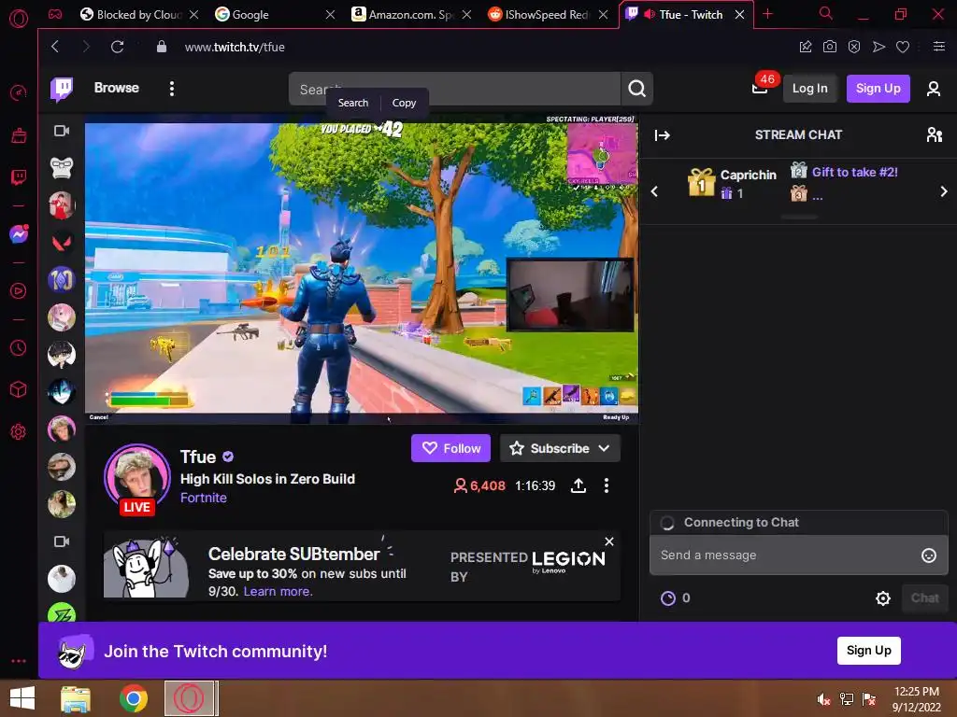Viewport: 957px width, 717px height.
Task: Click the muted volume tray icon
Action: [x=823, y=699]
